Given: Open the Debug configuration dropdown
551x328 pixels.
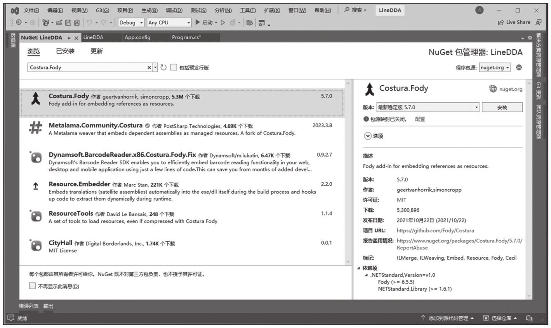Looking at the screenshot, I should coord(131,23).
